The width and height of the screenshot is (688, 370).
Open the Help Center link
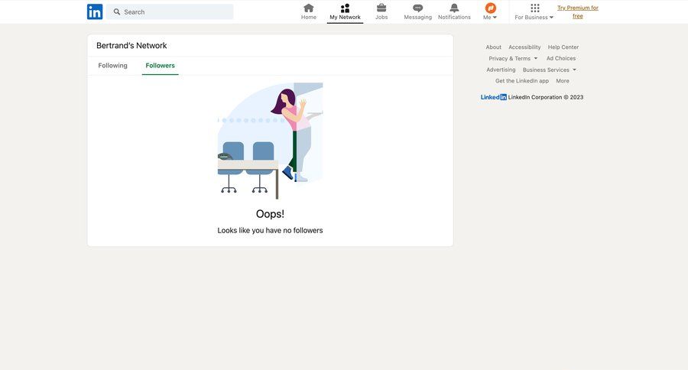pos(563,47)
